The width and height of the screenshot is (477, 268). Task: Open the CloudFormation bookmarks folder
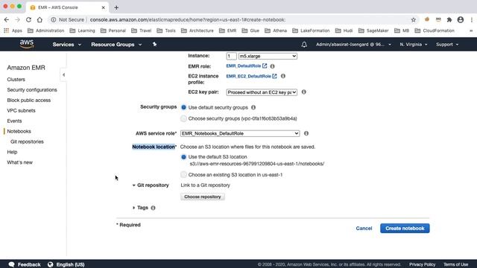[435, 31]
